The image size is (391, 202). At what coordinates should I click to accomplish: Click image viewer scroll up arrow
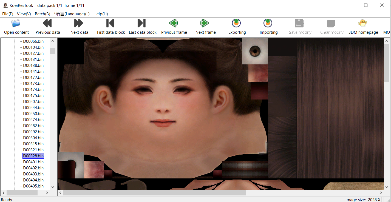387,41
